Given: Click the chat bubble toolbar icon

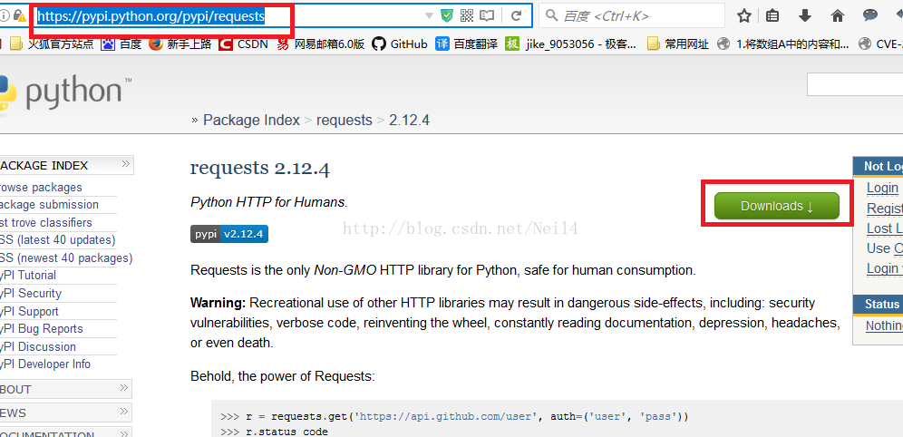Looking at the screenshot, I should (x=870, y=16).
